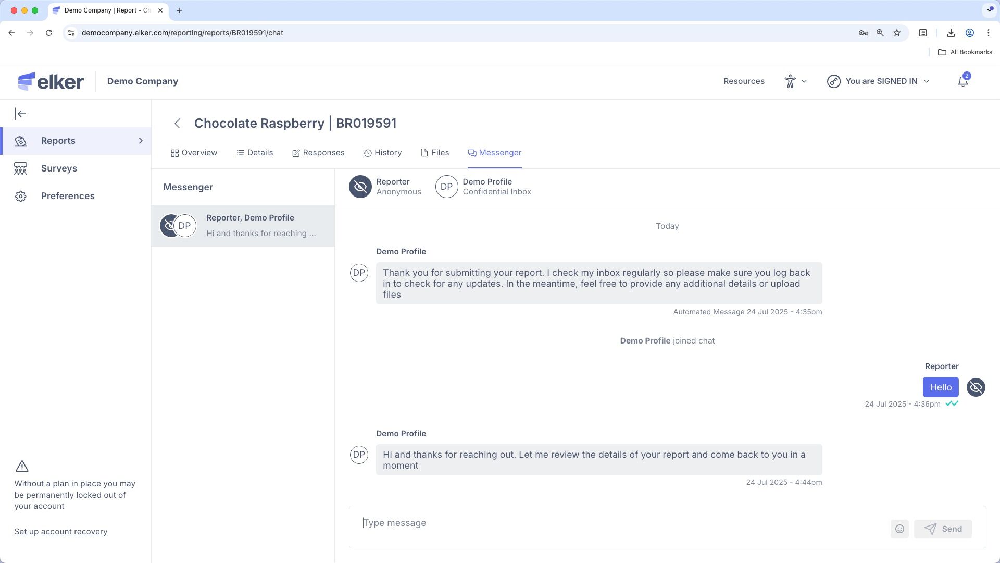Go to the Files tab
The height and width of the screenshot is (563, 1000).
(x=435, y=153)
